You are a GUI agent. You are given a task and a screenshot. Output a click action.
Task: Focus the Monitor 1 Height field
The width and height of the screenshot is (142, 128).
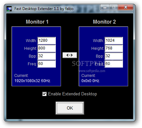(46, 48)
